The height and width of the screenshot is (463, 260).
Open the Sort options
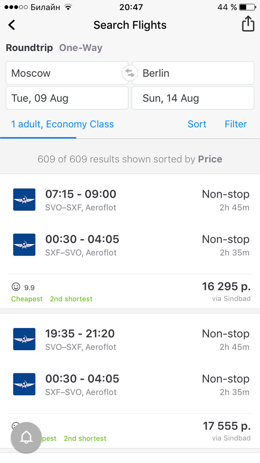click(197, 124)
